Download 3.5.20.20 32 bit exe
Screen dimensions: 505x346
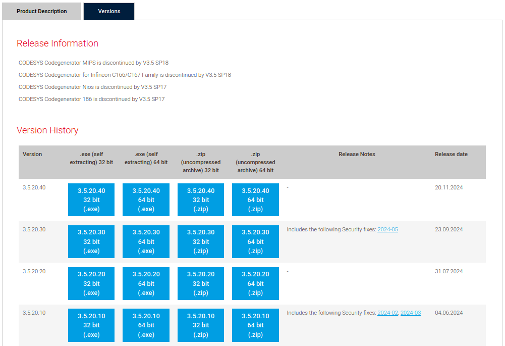[91, 283]
